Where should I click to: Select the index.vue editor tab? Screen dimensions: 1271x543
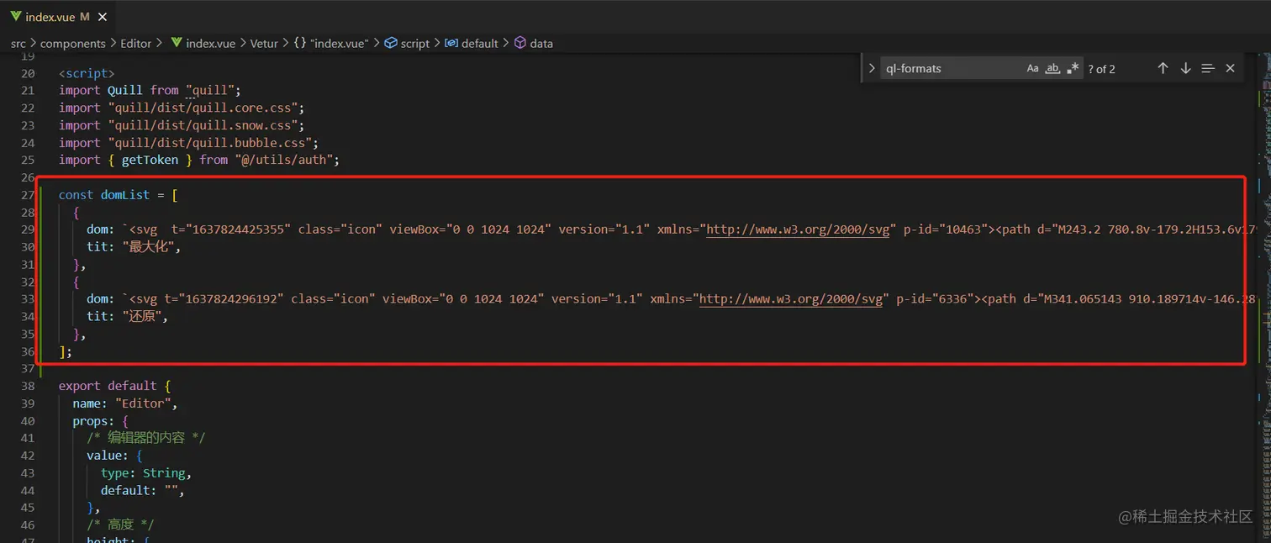click(50, 17)
